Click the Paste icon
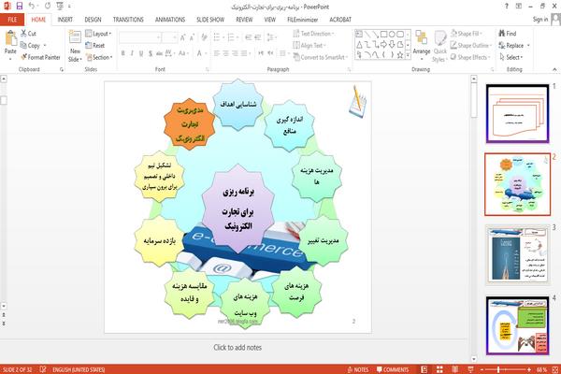The height and width of the screenshot is (374, 561). coord(10,38)
